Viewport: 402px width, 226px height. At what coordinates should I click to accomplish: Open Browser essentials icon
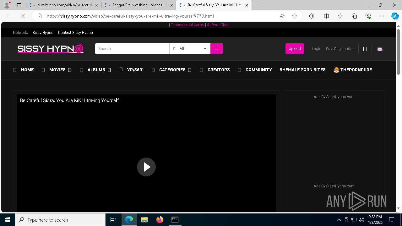tap(368, 16)
